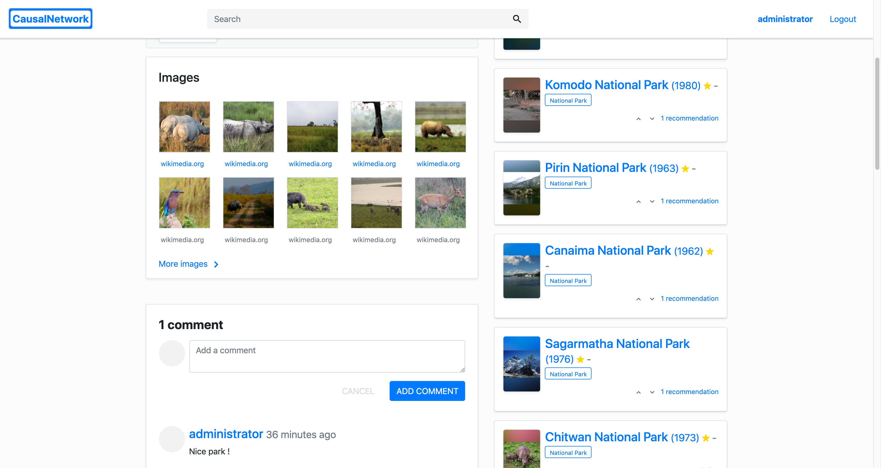Upvote the Sagarmatha National Park recommendation

pos(638,392)
